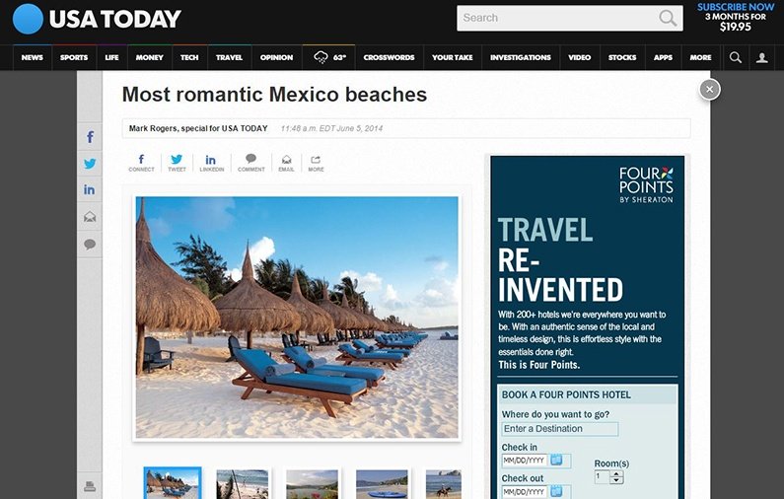
Task: Open the user profile icon in the nav bar
Action: coord(761,57)
